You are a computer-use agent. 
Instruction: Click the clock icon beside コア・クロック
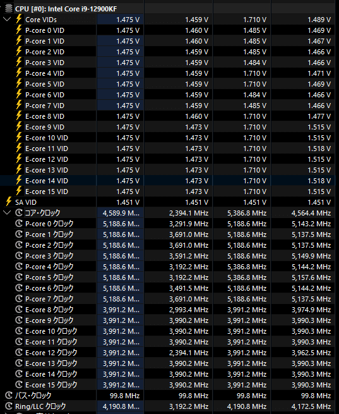(19, 212)
